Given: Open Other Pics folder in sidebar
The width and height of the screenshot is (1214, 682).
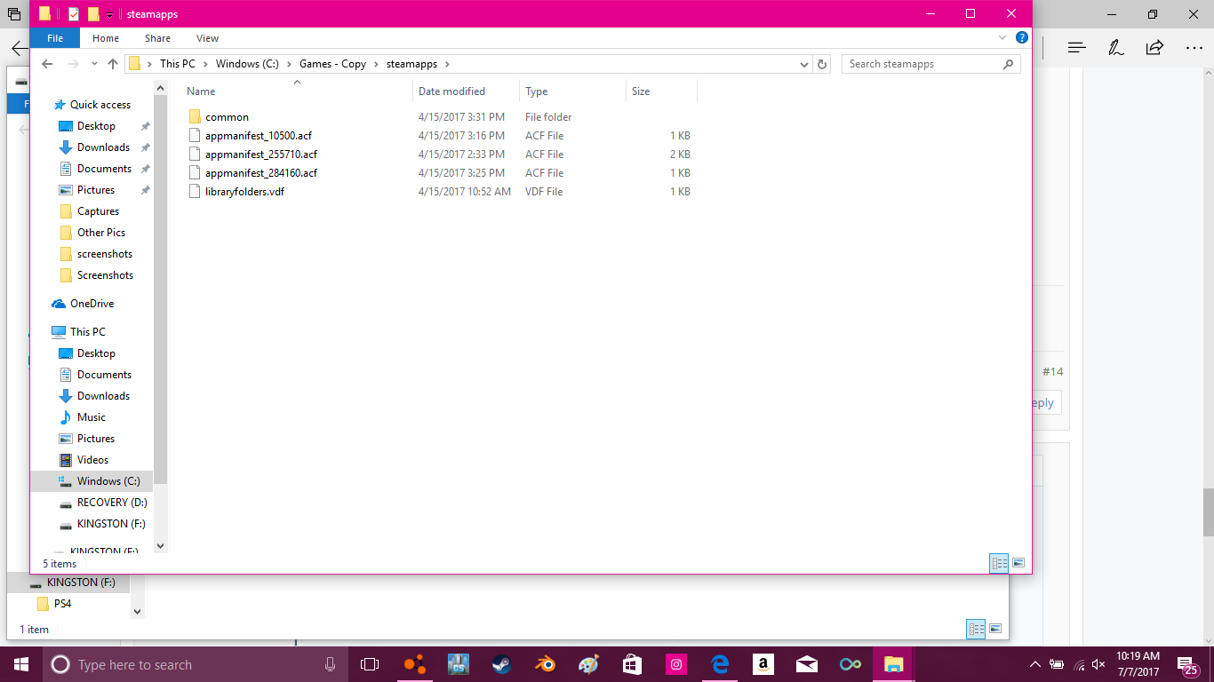Looking at the screenshot, I should (x=100, y=233).
